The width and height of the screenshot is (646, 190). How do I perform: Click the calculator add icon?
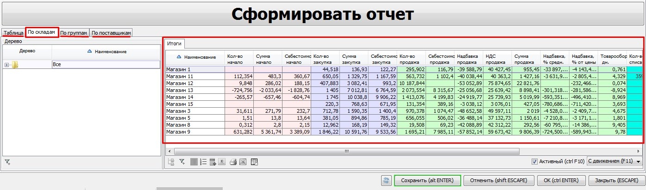tap(213, 162)
